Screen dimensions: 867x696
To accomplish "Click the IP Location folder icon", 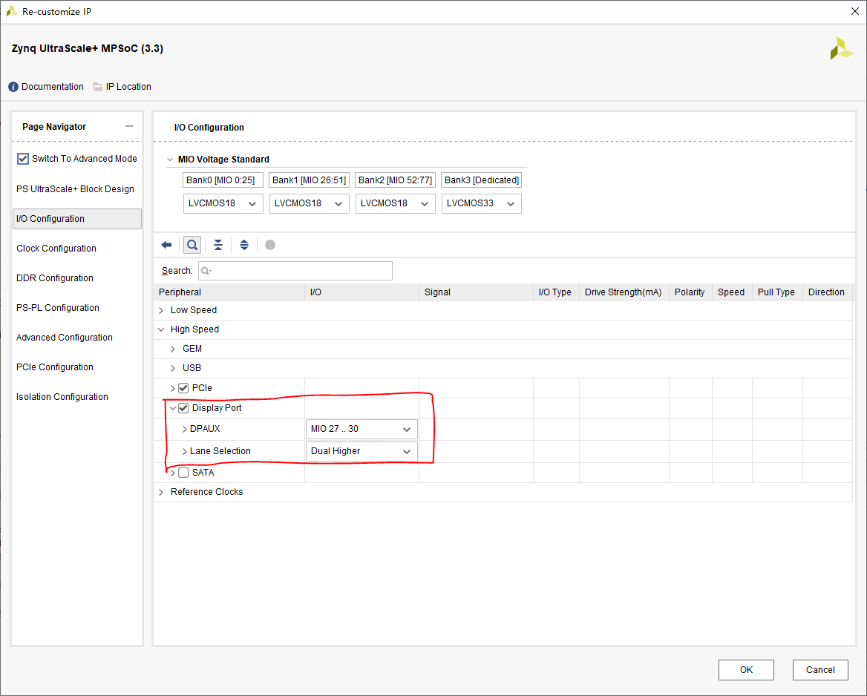I will pyautogui.click(x=98, y=87).
